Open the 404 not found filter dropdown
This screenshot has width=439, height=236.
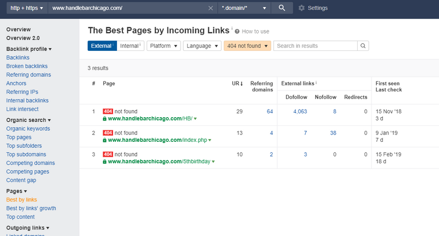click(247, 46)
